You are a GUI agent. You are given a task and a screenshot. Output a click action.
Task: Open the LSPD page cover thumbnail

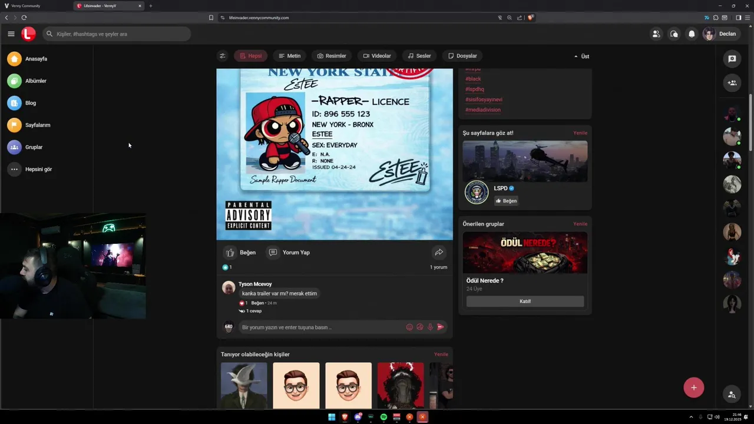click(x=525, y=161)
